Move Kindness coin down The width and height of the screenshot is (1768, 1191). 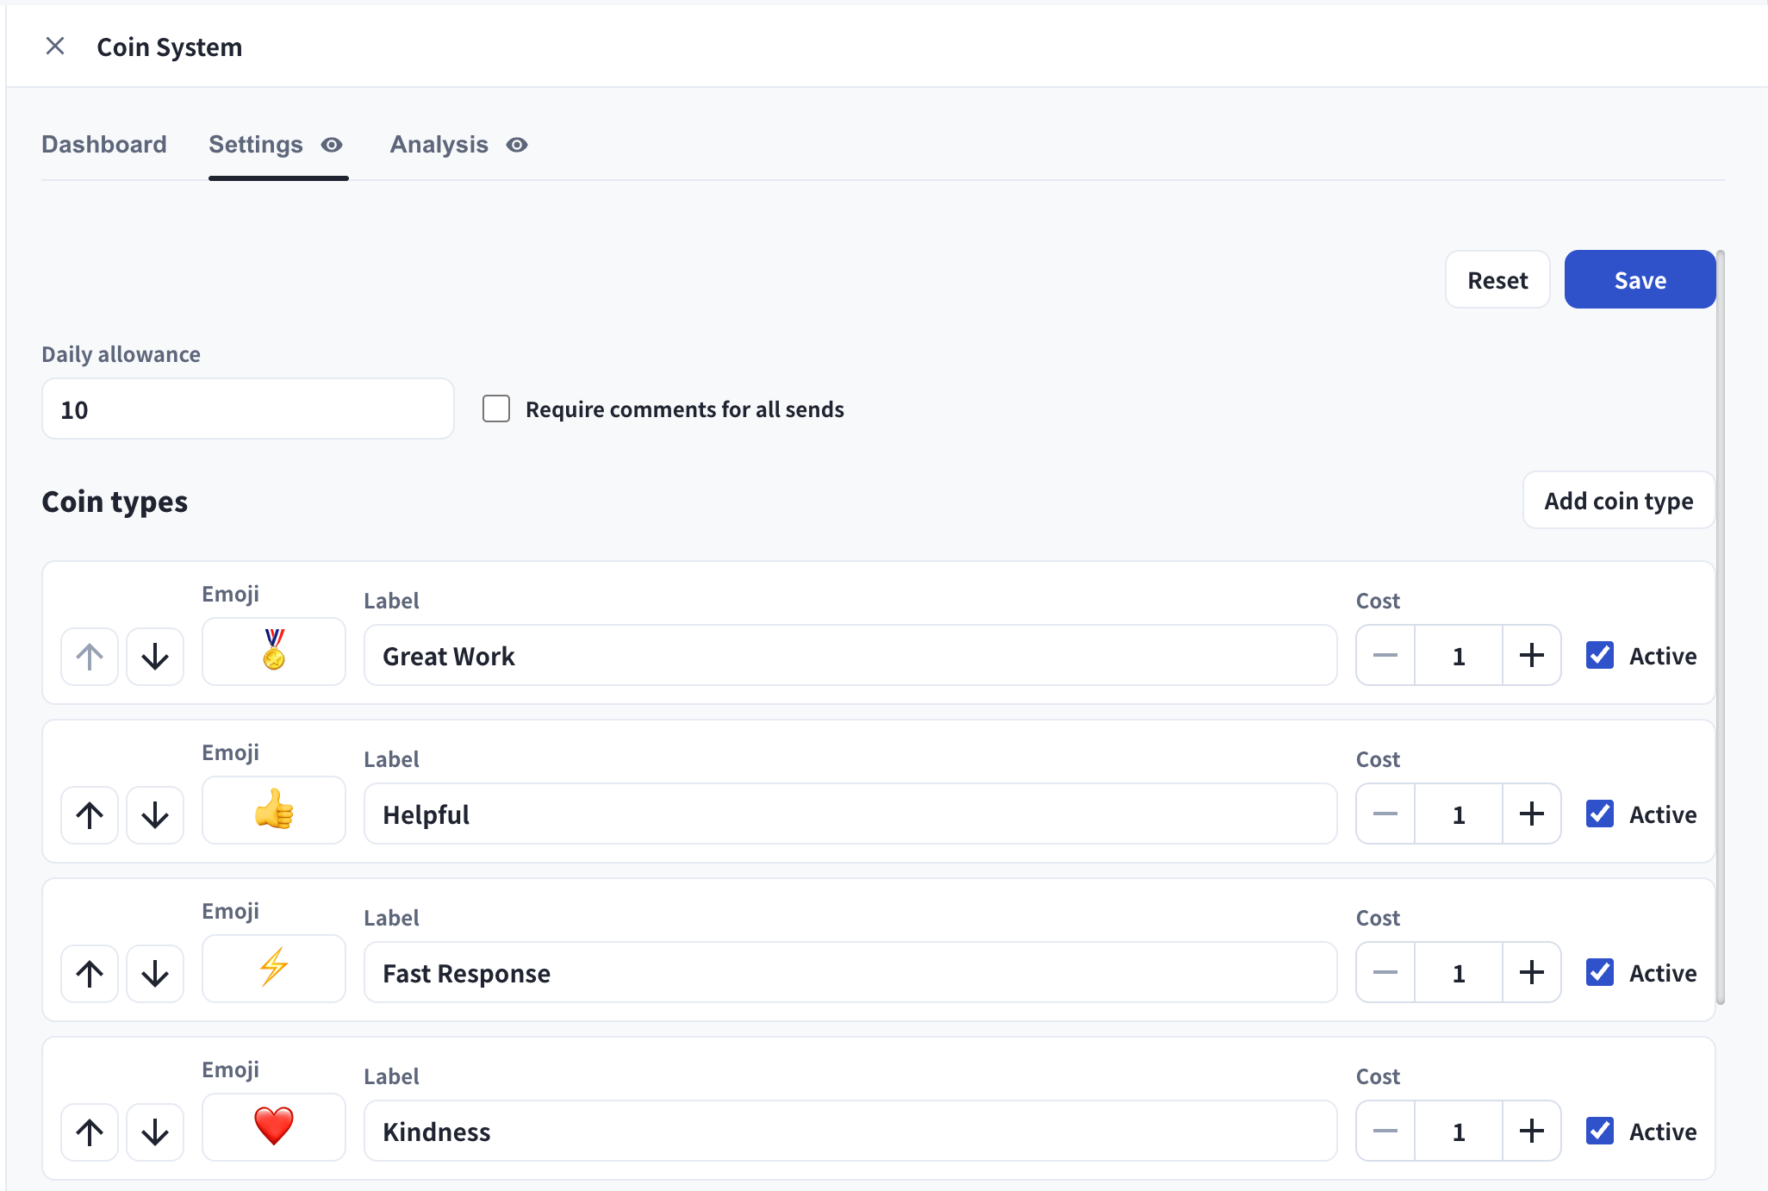click(x=155, y=1132)
